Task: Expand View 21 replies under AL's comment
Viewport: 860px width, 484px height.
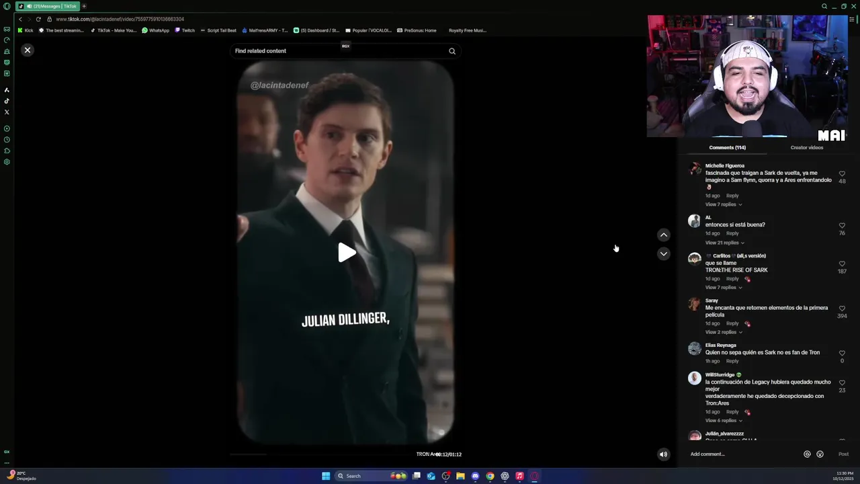Action: click(x=724, y=243)
